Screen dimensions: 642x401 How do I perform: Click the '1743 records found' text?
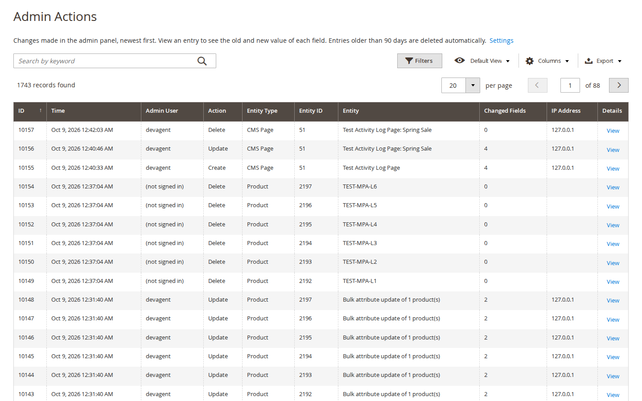(x=46, y=85)
